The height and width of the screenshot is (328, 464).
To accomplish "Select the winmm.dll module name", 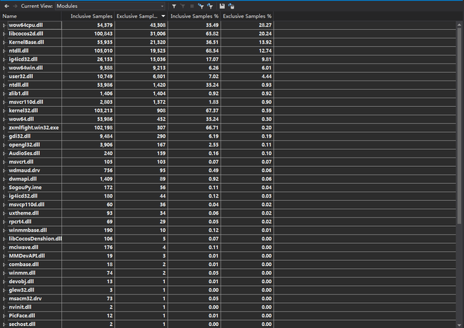I will 22,273.
